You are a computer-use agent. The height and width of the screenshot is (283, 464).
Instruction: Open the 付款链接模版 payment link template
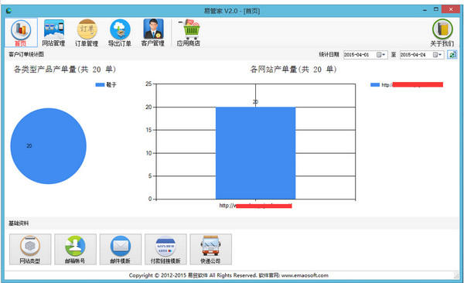pos(165,249)
